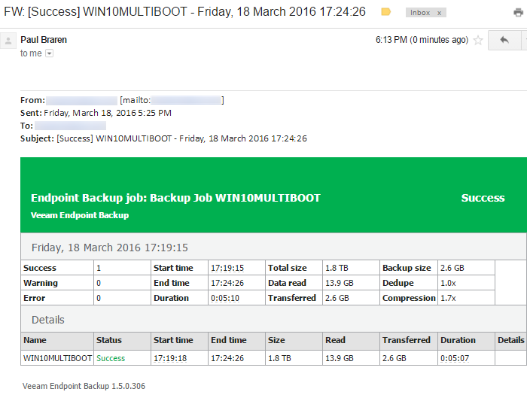Click the 6:13 PM timestamp
The image size is (527, 401).
click(x=422, y=40)
